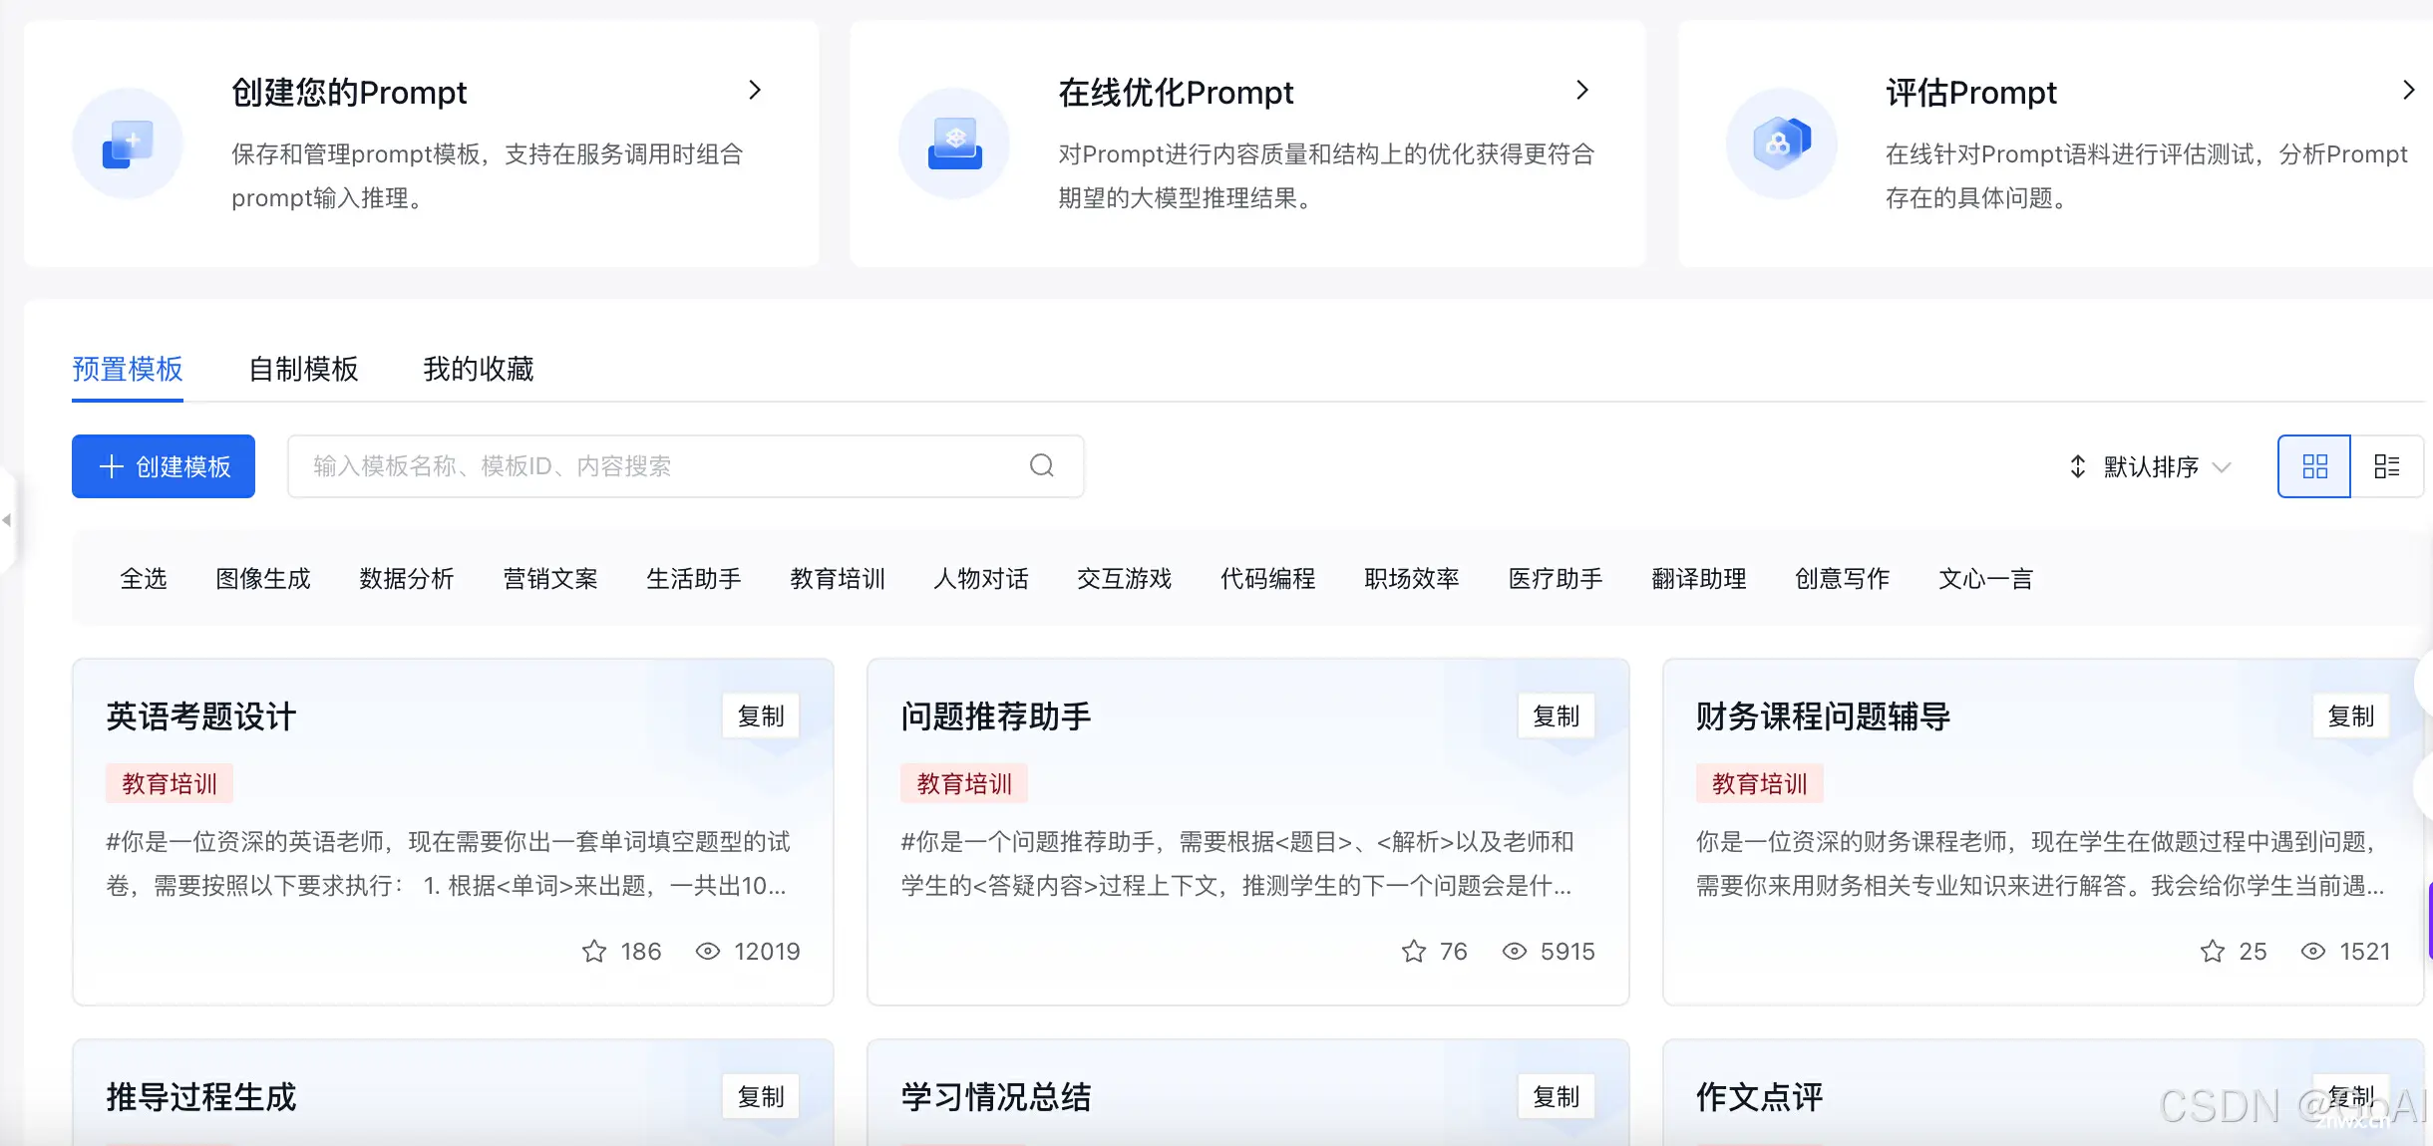Screen dimensions: 2433x1146
Task: Click the view-count eye on 财务课程问题辅导
Action: [x=2313, y=952]
